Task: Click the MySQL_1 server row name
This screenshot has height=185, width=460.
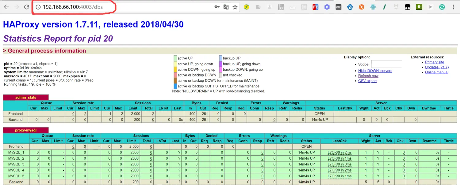Action: tap(16, 152)
